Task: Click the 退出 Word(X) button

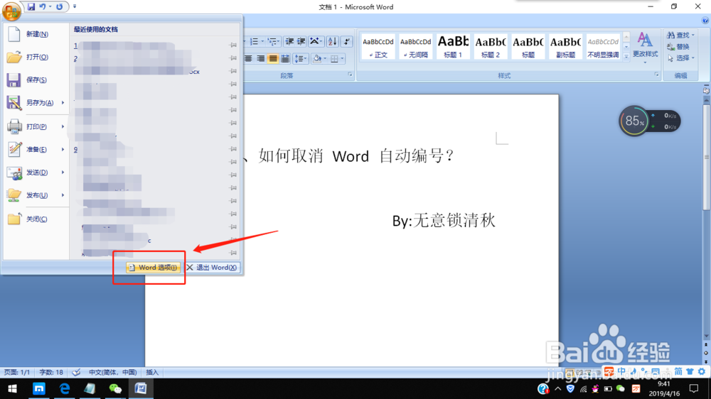Action: [x=212, y=268]
